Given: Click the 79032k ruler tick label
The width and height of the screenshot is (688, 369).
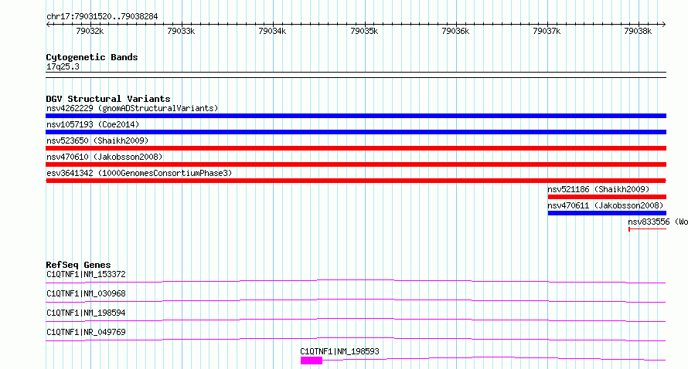Looking at the screenshot, I should point(90,31).
